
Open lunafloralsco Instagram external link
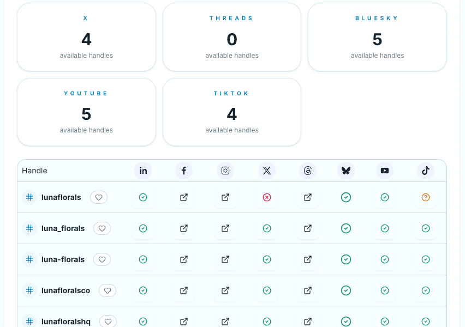225,290
